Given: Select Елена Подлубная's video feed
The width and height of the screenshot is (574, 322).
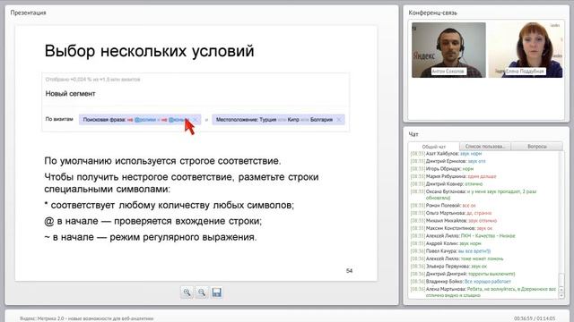Looking at the screenshot, I should click(526, 50).
